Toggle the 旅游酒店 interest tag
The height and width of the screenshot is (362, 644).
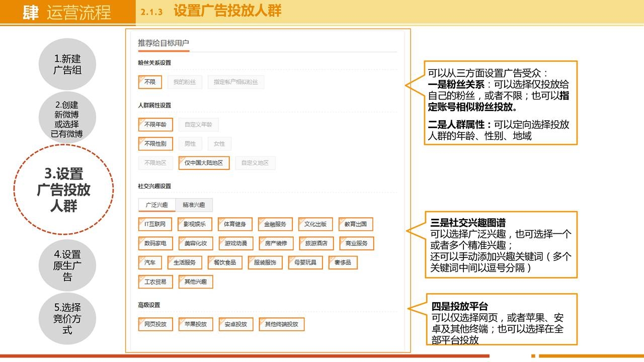(x=316, y=243)
